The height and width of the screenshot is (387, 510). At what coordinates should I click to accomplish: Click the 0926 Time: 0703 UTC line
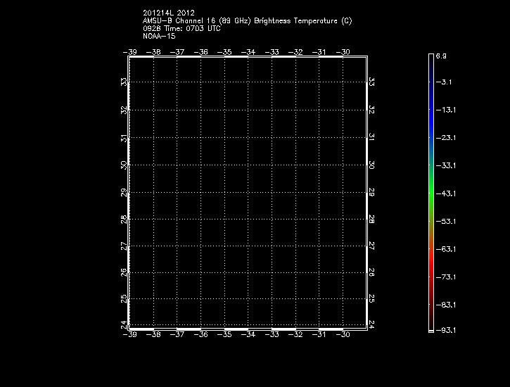181,28
